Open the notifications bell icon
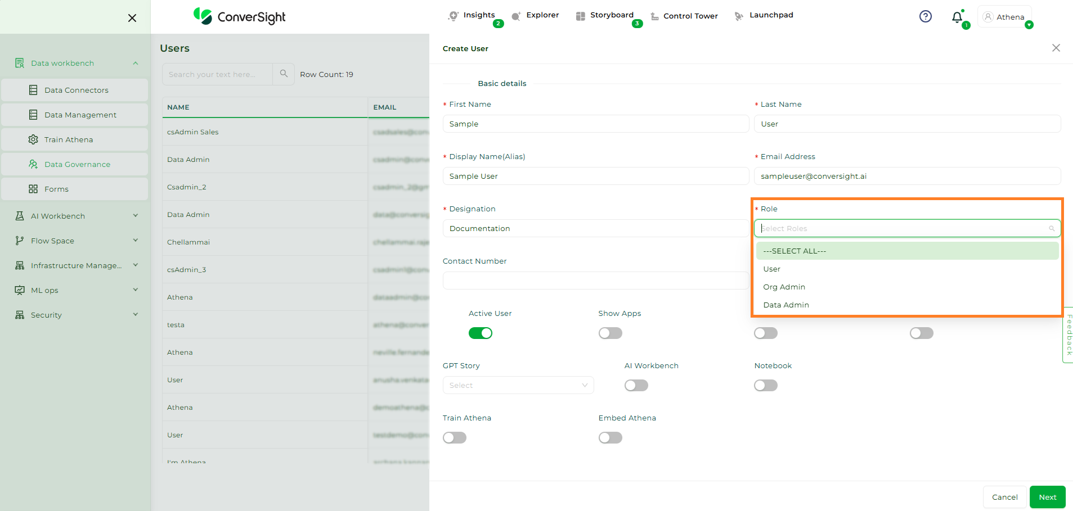Viewport: 1073px width, 511px height. point(957,17)
